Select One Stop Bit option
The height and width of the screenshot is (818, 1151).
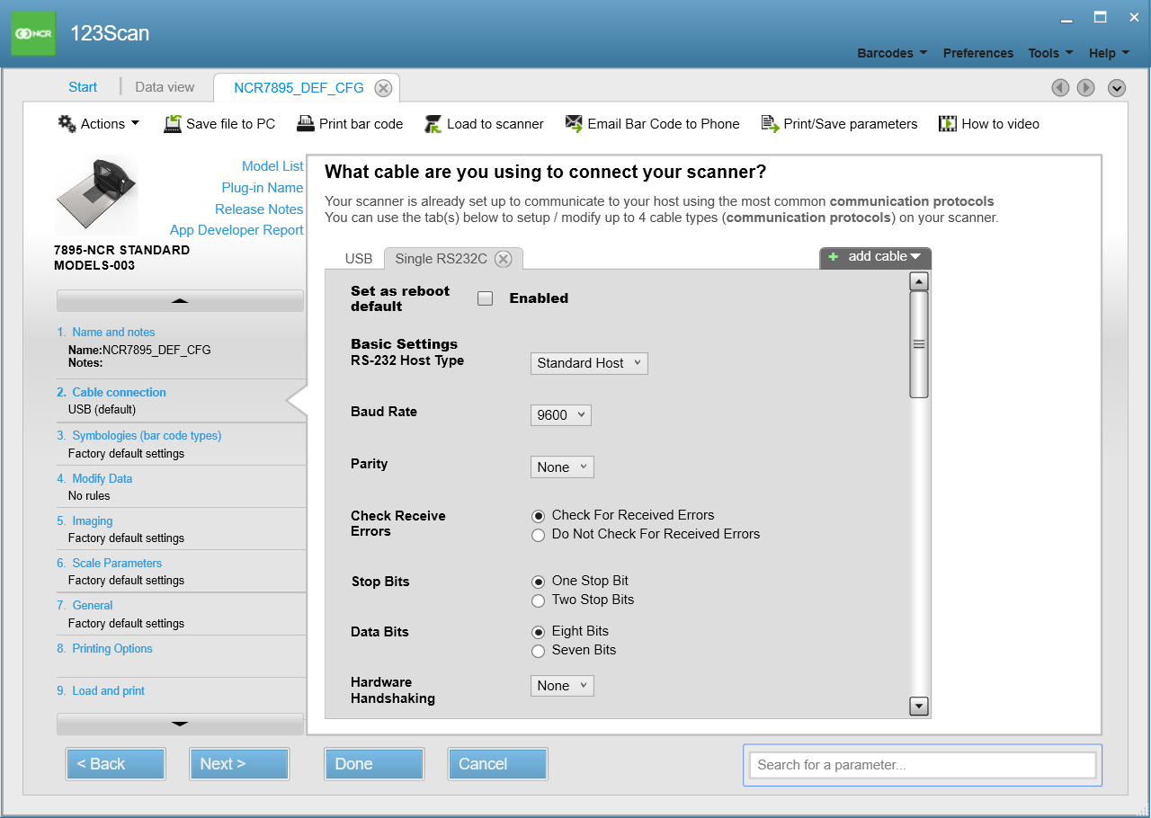coord(539,582)
